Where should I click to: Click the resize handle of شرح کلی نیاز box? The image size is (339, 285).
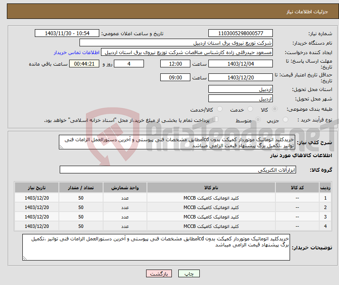click(x=61, y=147)
